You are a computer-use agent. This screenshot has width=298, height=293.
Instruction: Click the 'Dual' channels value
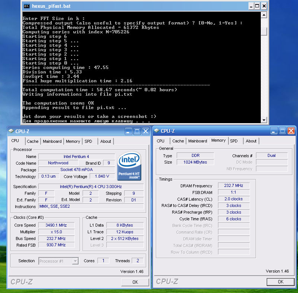272,156
